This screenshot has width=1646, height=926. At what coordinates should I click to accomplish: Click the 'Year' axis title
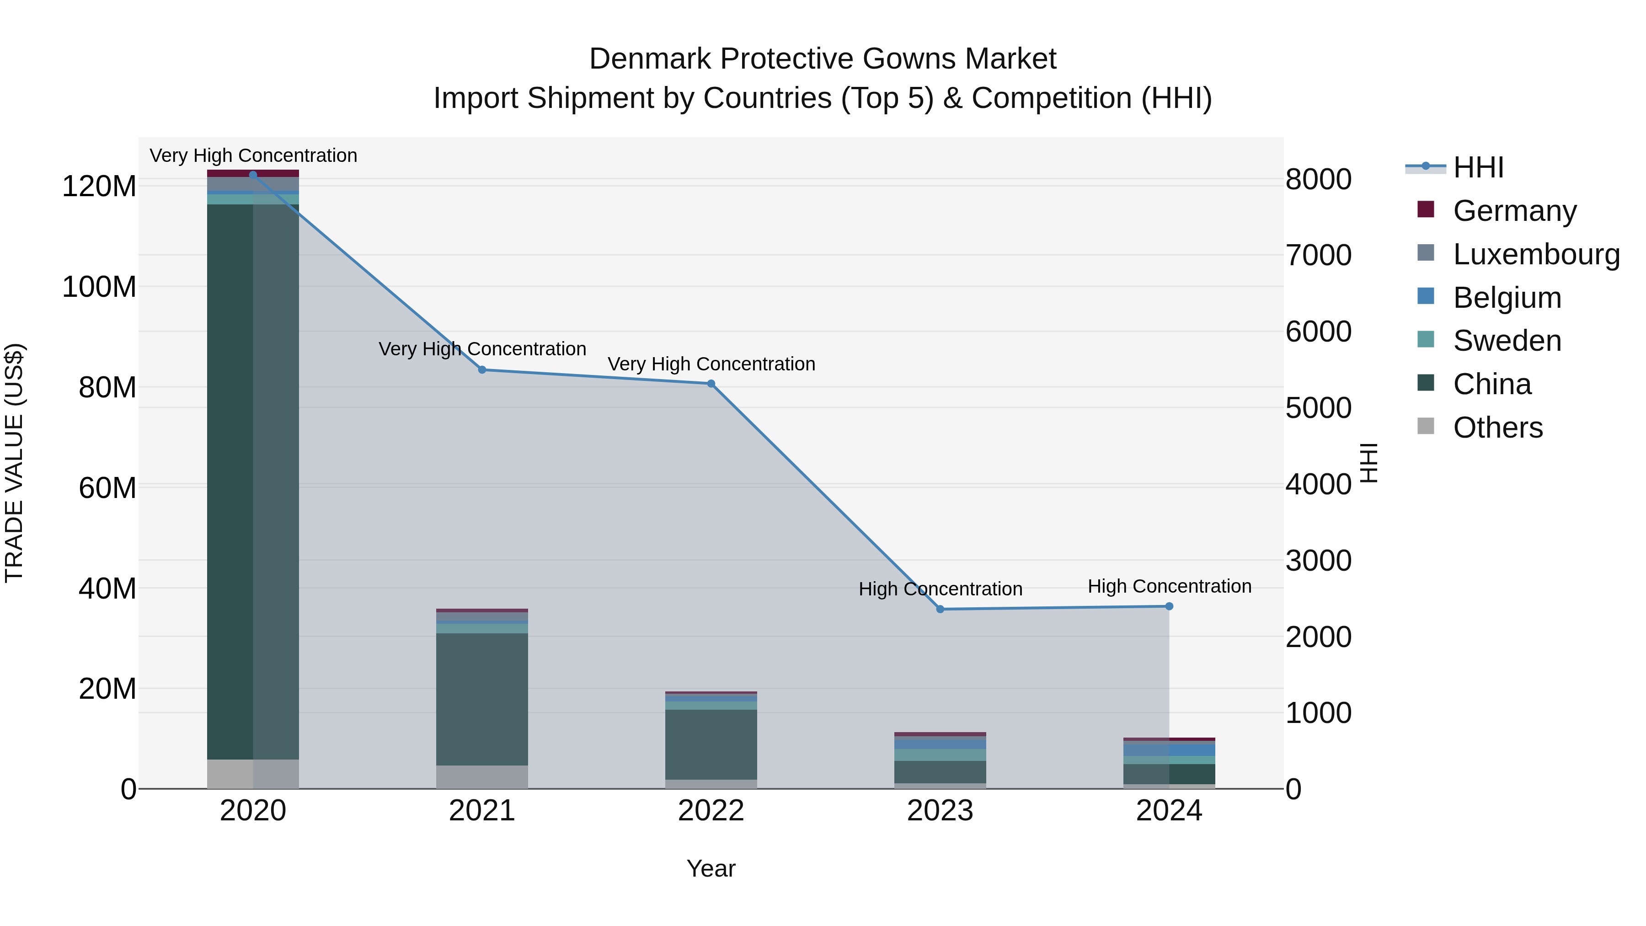coord(711,869)
